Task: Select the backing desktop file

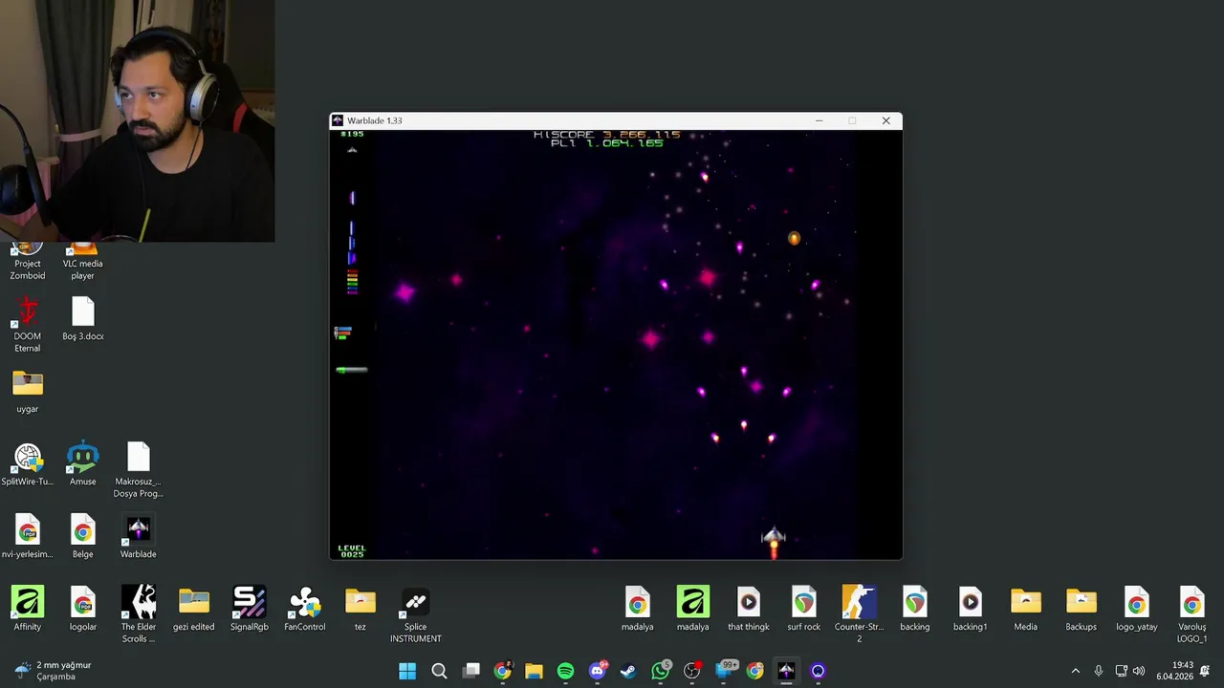Action: point(915,609)
